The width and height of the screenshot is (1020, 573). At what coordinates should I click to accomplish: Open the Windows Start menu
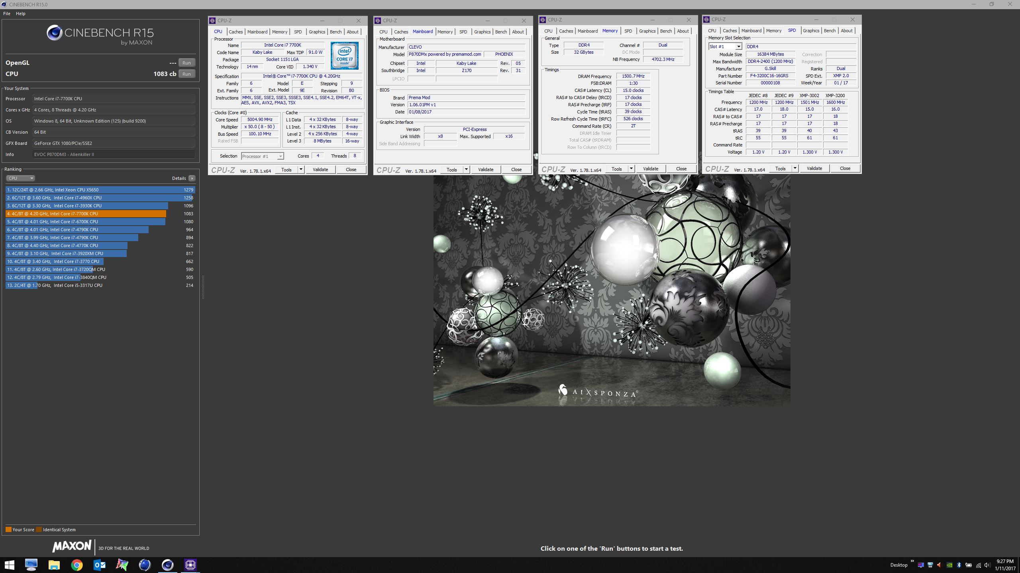pyautogui.click(x=9, y=565)
